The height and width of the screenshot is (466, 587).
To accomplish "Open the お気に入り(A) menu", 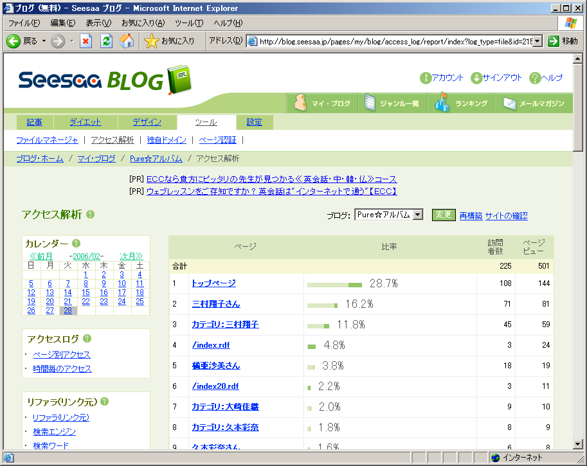I will [x=143, y=23].
